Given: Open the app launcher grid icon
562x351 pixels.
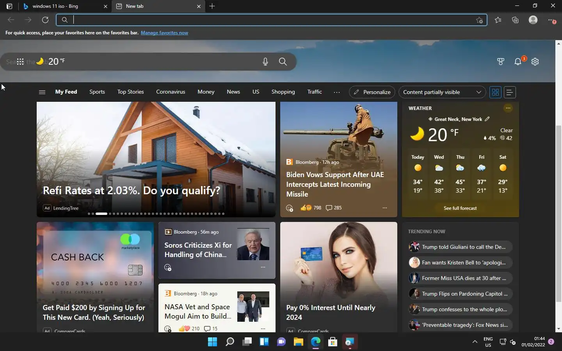Looking at the screenshot, I should 20,62.
